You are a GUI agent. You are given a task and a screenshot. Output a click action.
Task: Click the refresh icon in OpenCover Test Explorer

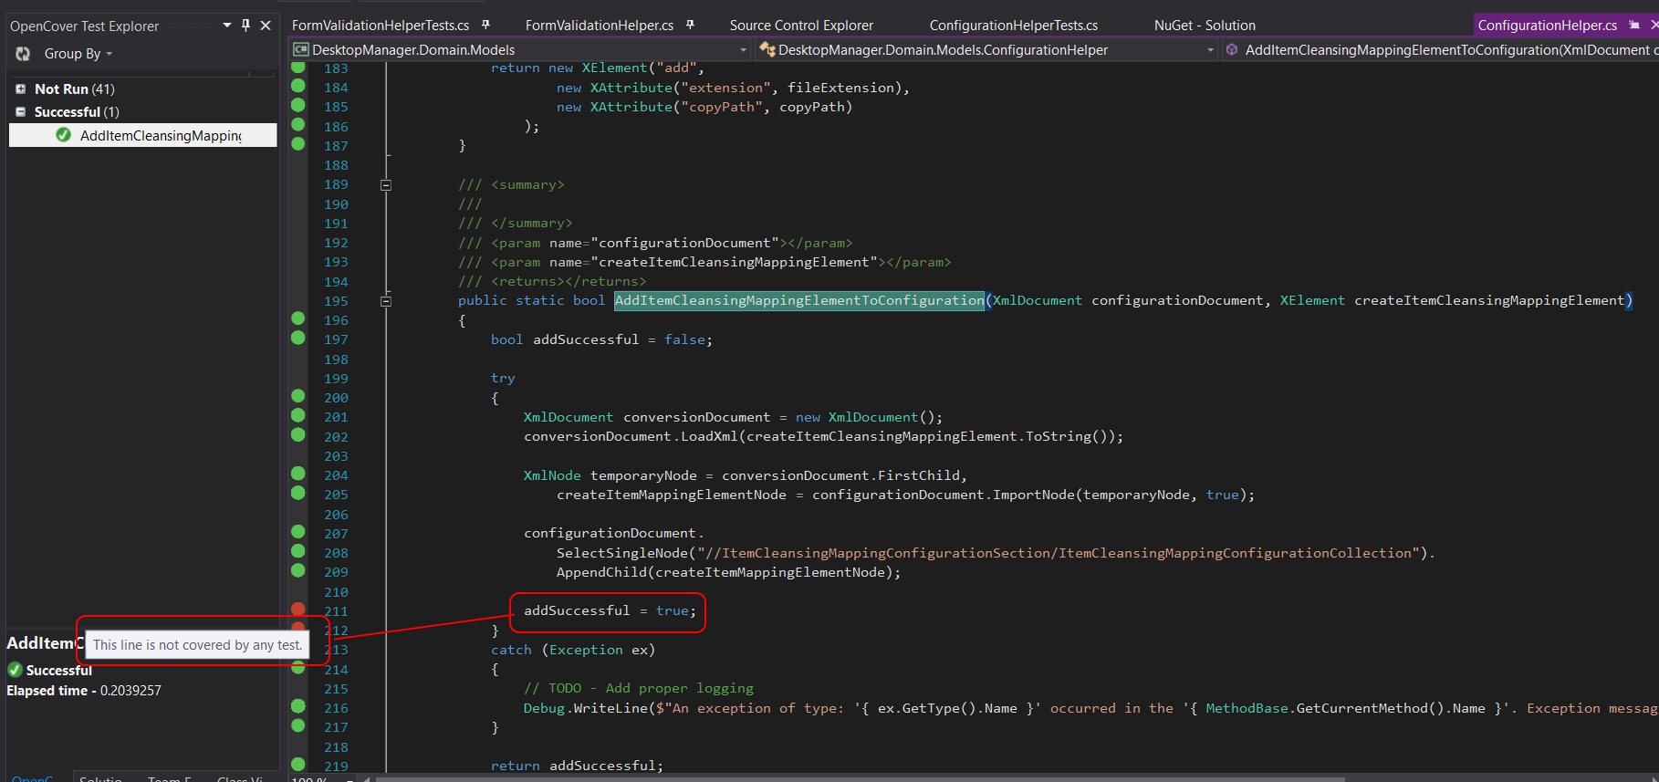(23, 54)
